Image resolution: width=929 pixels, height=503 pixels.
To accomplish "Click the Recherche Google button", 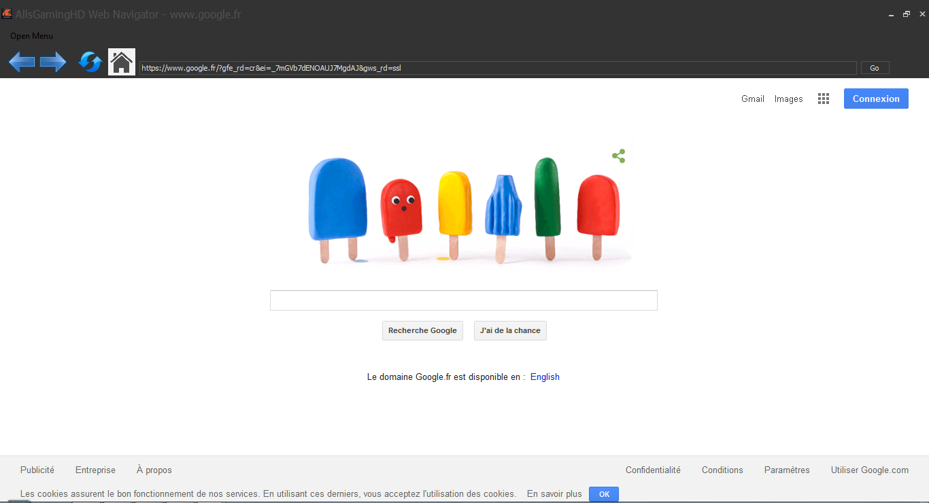I will pyautogui.click(x=422, y=330).
